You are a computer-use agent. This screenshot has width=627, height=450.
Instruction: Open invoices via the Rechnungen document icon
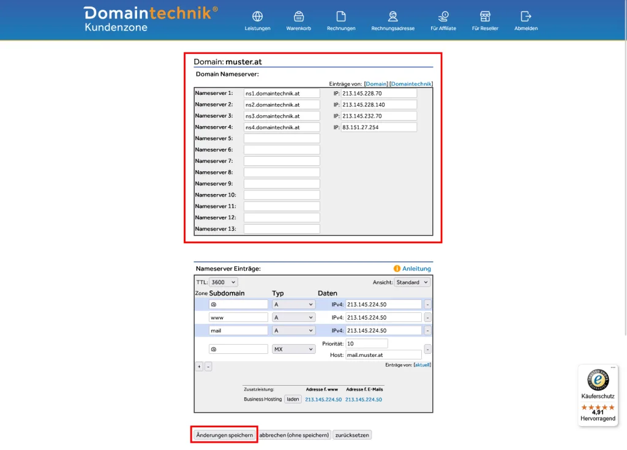click(340, 17)
